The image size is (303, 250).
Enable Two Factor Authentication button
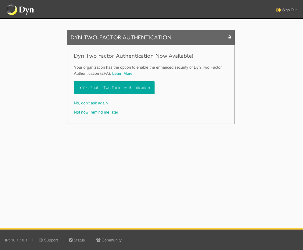click(x=114, y=88)
